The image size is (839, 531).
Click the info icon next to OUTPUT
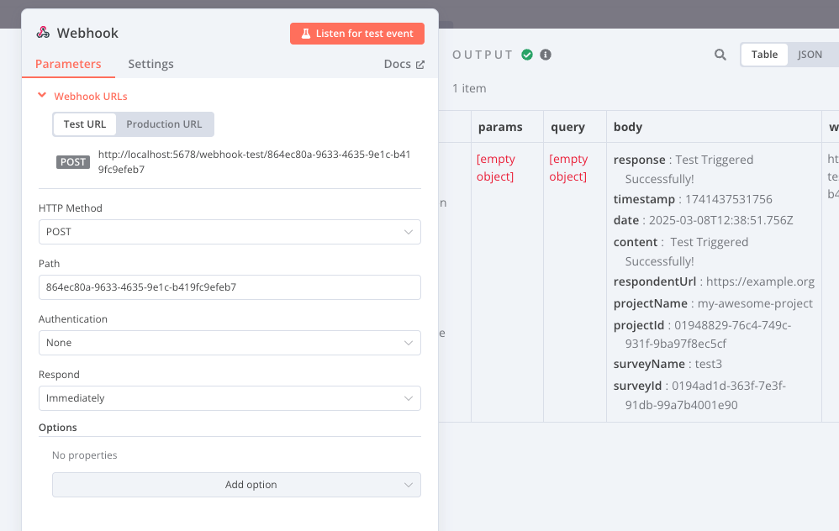click(546, 54)
